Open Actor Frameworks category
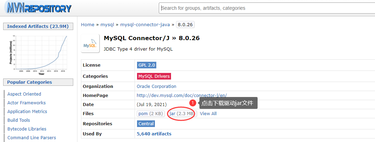The image size is (375, 142). pos(26,103)
